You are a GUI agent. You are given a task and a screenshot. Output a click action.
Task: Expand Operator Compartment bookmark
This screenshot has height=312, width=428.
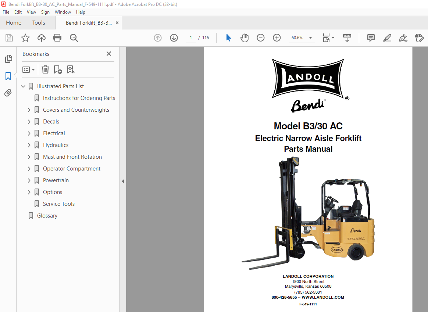click(x=29, y=169)
